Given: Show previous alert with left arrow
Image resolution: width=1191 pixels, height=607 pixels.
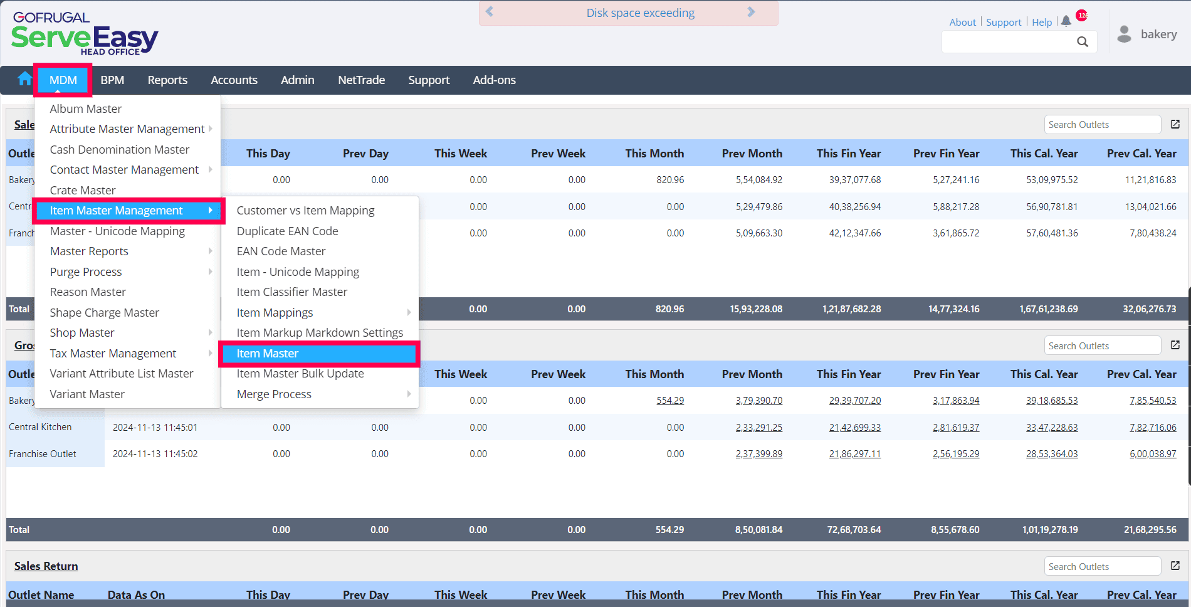Looking at the screenshot, I should (490, 12).
